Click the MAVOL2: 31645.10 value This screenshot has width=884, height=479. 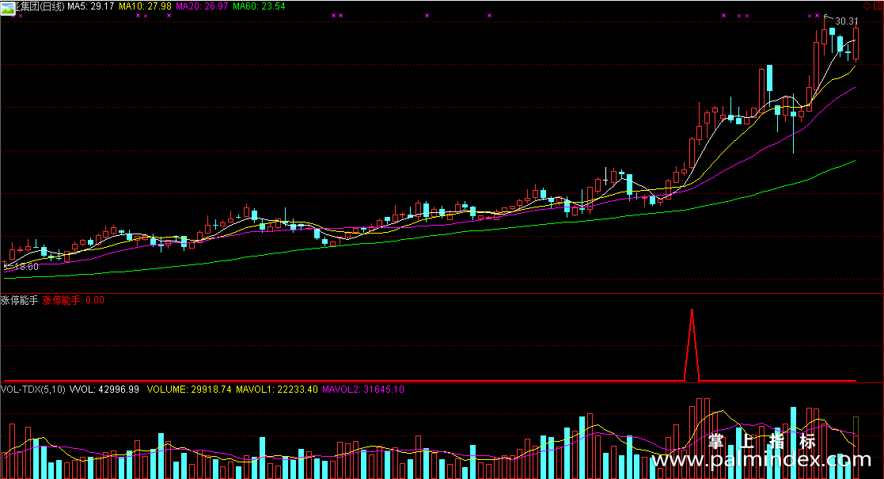(x=363, y=390)
